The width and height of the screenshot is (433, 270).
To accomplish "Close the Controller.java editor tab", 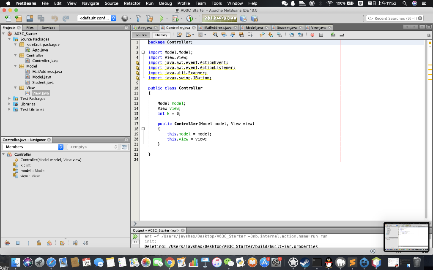I will coord(194,27).
